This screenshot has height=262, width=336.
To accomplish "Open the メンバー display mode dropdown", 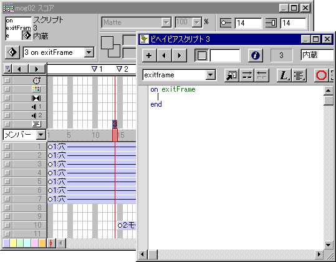I will point(41,135).
